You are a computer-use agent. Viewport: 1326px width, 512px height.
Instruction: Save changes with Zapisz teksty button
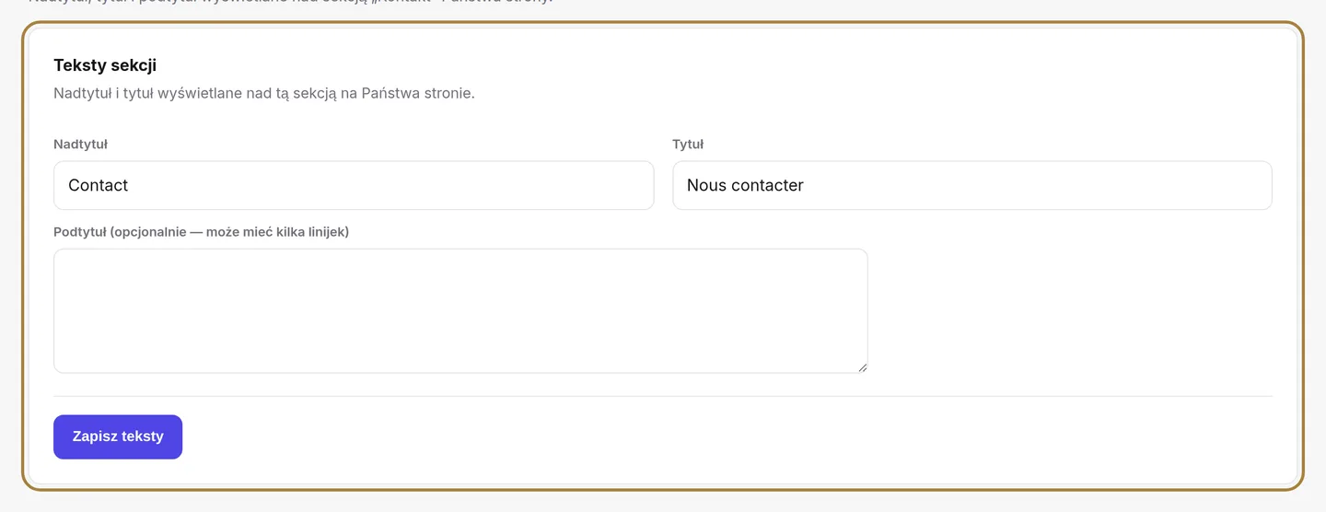tap(118, 436)
